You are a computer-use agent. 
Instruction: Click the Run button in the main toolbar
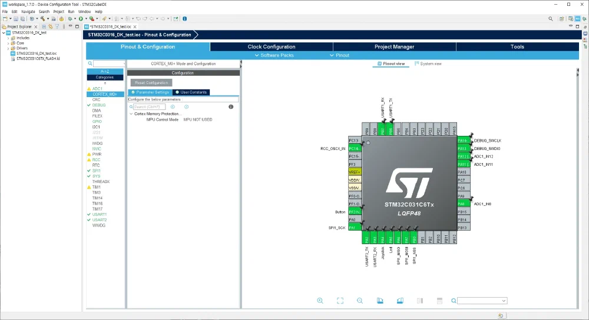[x=81, y=19]
